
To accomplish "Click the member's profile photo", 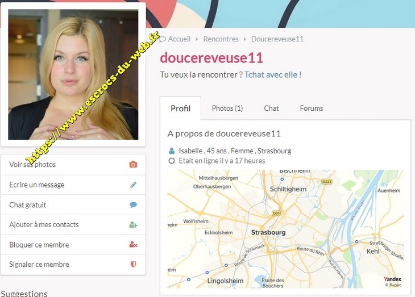I will 73,74.
